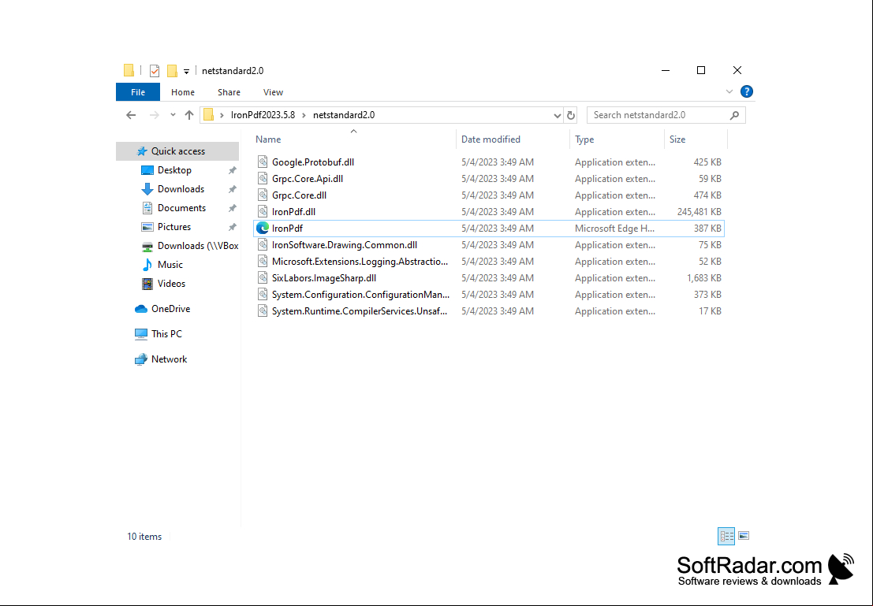Switch to Large icons view layout
This screenshot has height=606, width=873.
[744, 536]
